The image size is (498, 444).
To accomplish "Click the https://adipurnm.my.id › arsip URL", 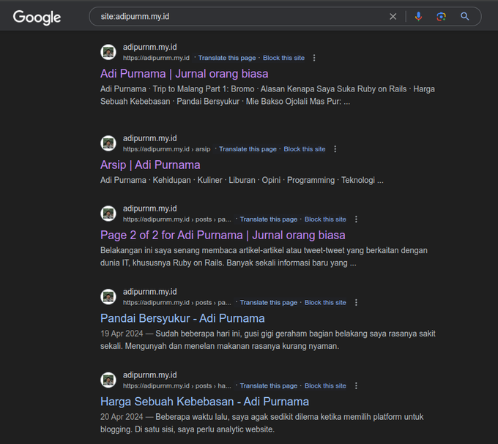I will coord(167,149).
